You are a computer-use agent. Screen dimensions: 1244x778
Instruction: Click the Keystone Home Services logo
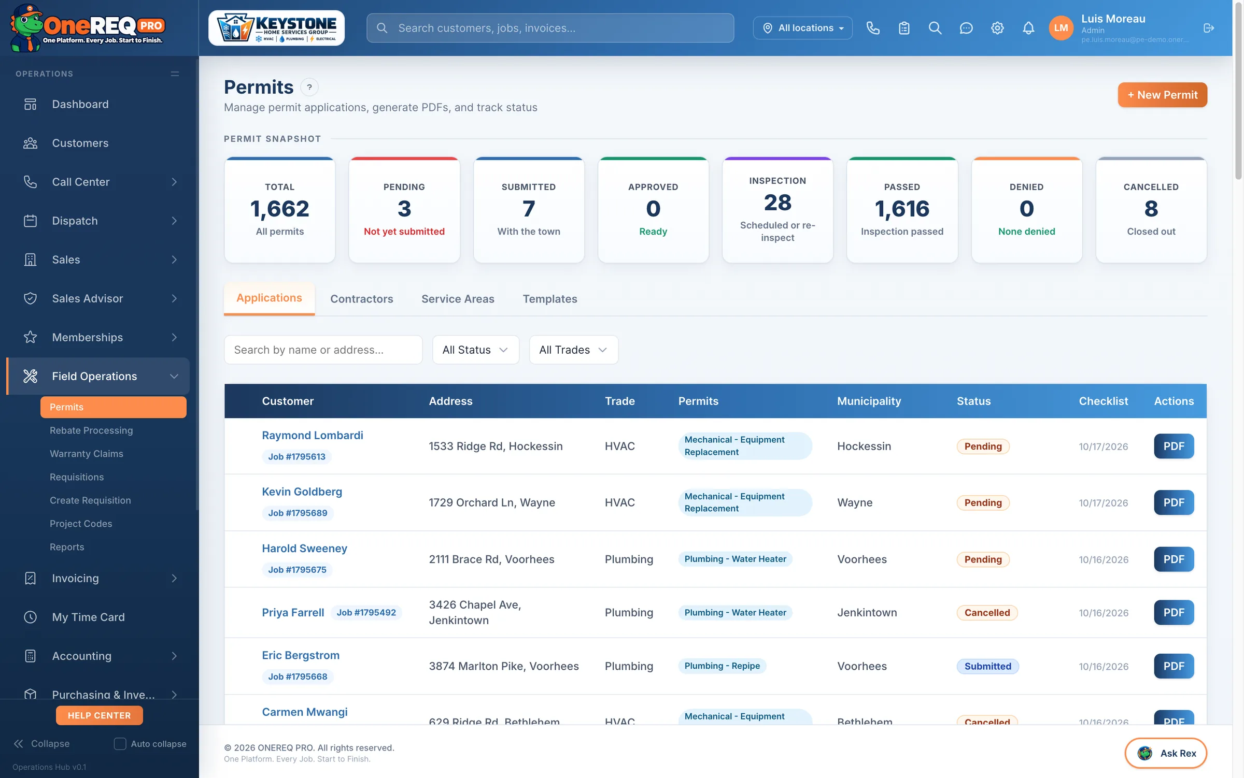point(276,28)
